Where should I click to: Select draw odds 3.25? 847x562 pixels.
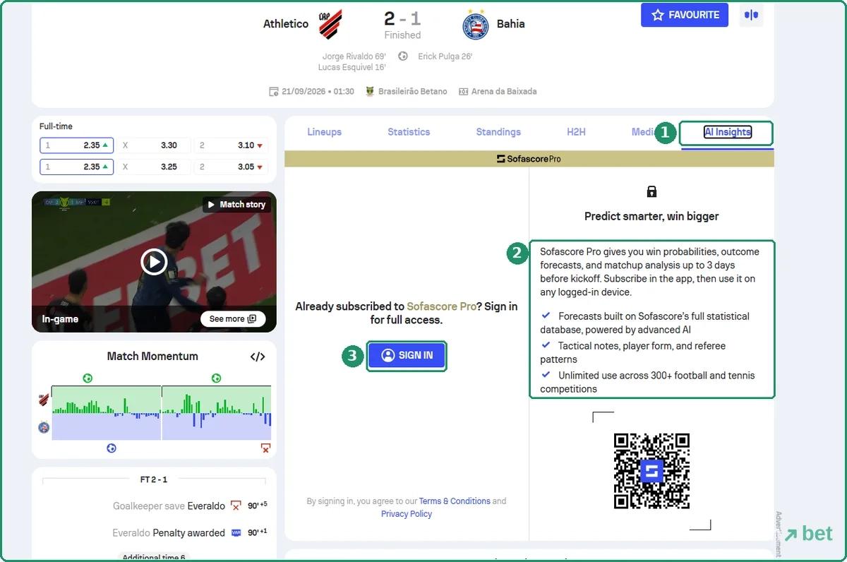point(154,167)
